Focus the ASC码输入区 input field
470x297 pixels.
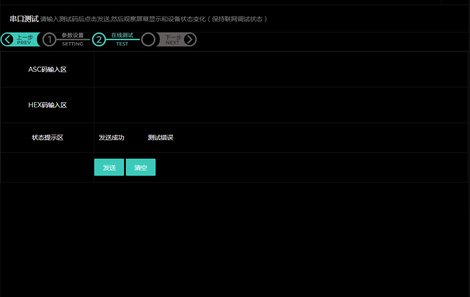[x=281, y=69]
